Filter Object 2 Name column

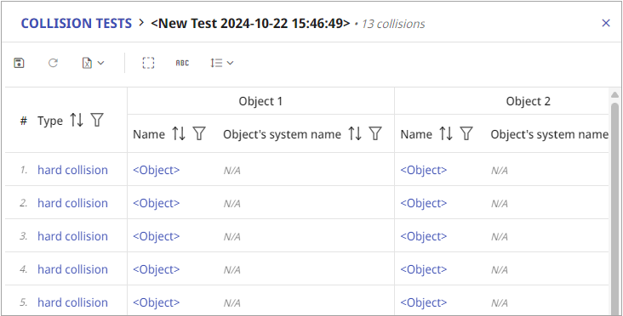pyautogui.click(x=466, y=134)
